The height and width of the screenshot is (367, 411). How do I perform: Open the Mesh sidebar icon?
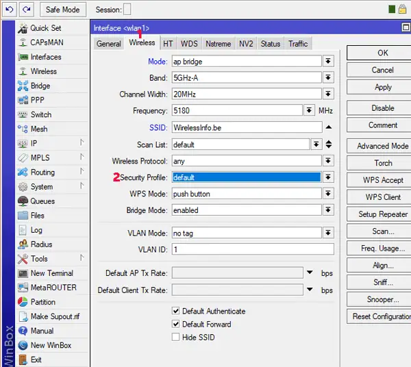(23, 129)
